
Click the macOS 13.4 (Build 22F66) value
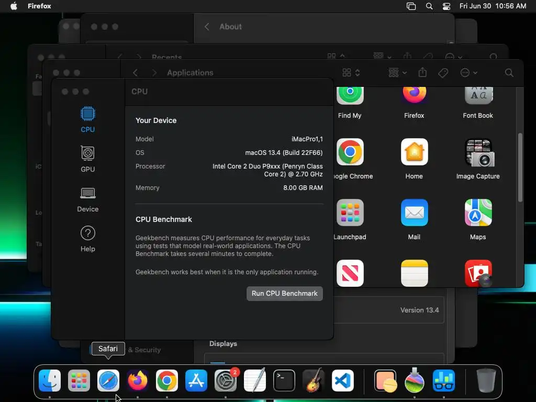point(284,153)
